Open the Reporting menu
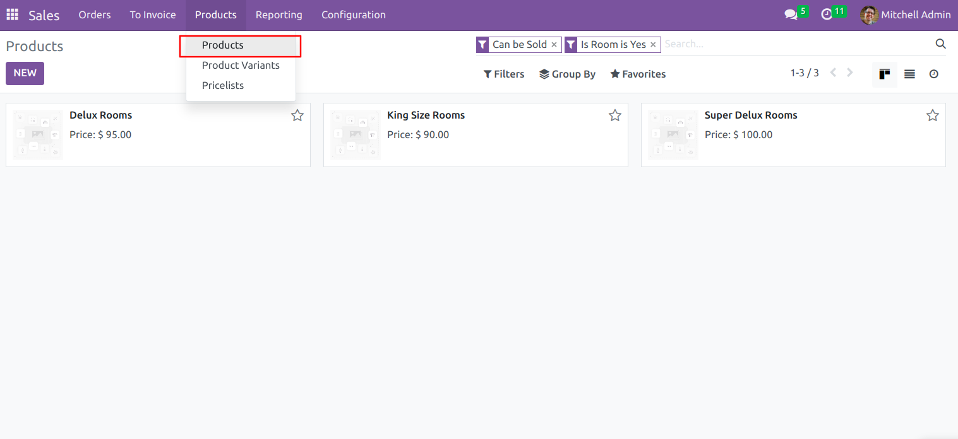Viewport: 958px width, 439px height. click(x=279, y=15)
